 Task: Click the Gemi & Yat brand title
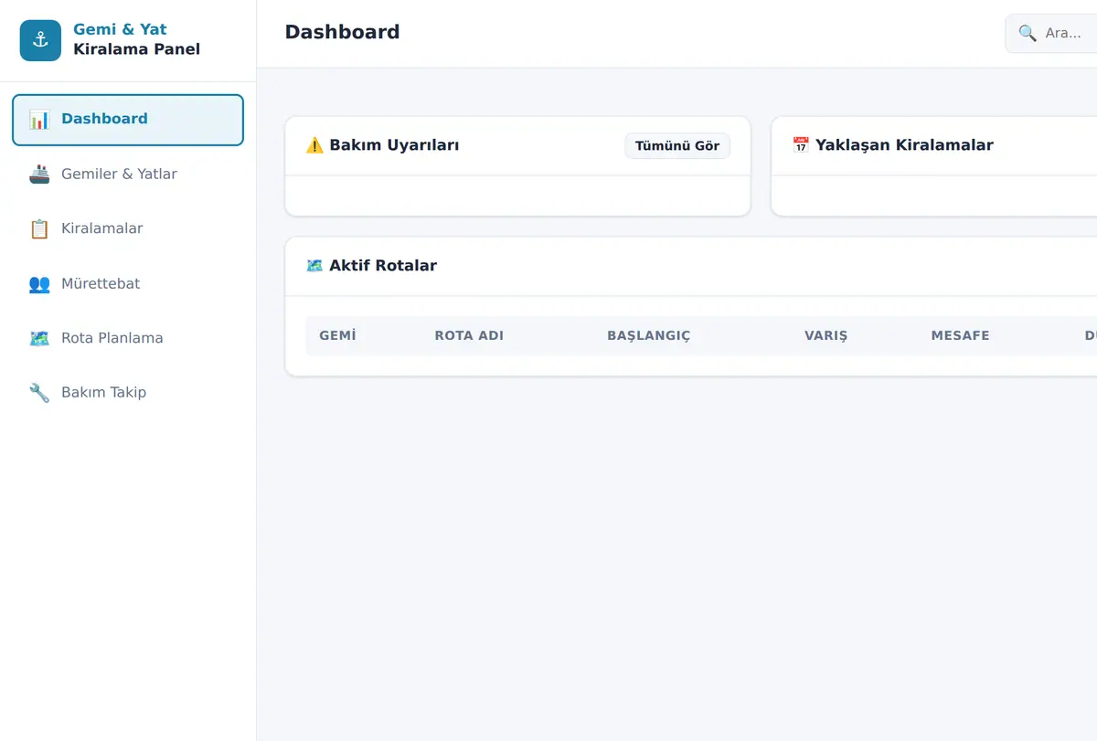[x=120, y=29]
